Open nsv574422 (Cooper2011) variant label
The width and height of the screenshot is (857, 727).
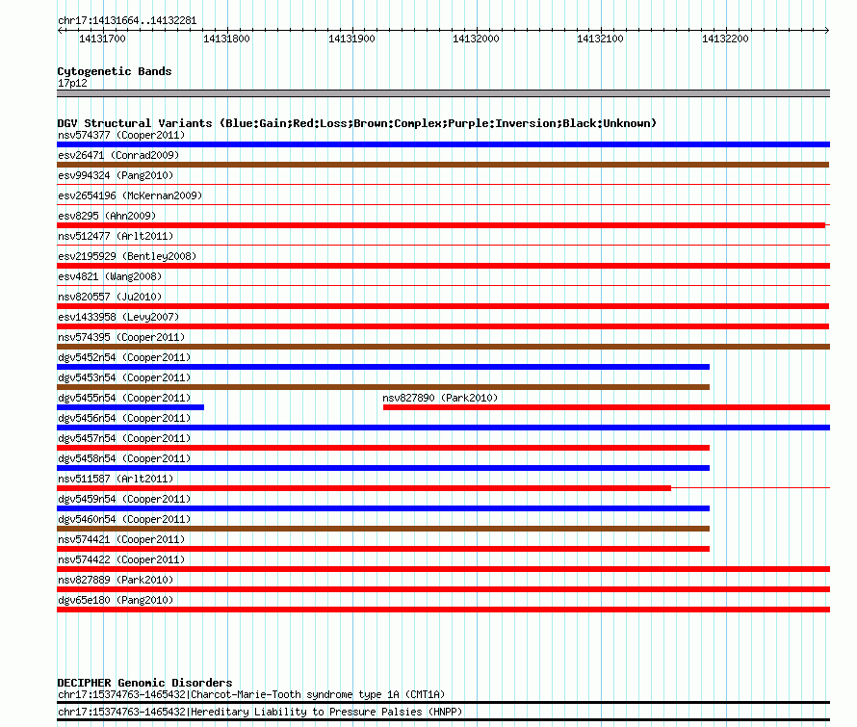click(x=121, y=559)
